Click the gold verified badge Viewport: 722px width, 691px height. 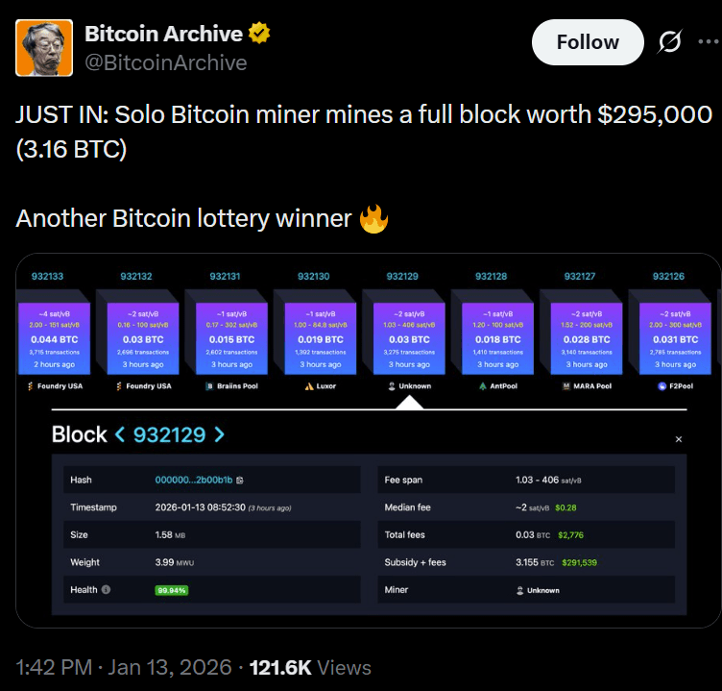[259, 34]
